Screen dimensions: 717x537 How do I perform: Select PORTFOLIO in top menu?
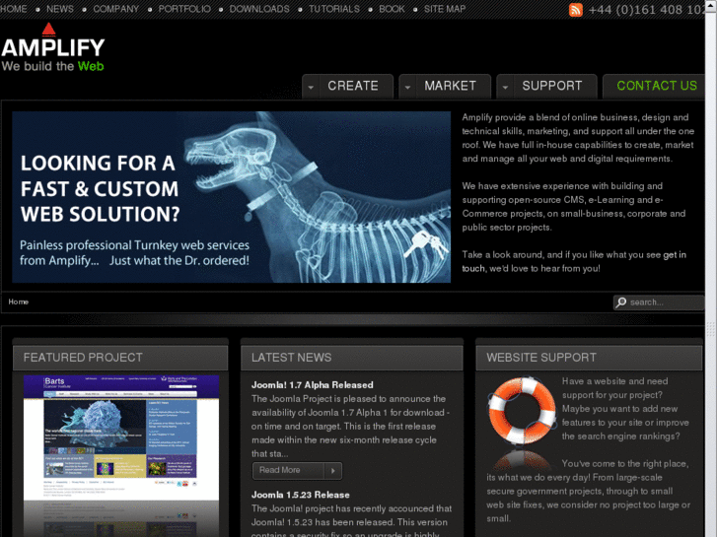pos(184,9)
